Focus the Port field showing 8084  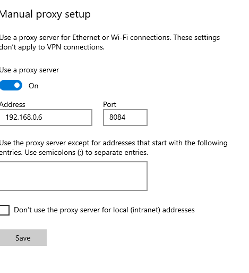[x=125, y=118]
